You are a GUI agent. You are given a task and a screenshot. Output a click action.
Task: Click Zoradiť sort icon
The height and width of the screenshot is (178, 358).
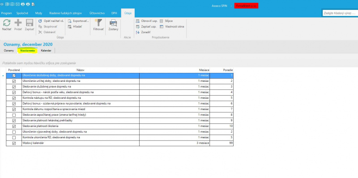click(x=138, y=32)
